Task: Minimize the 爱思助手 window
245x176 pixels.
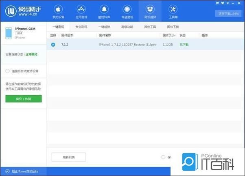Action: 233,3
